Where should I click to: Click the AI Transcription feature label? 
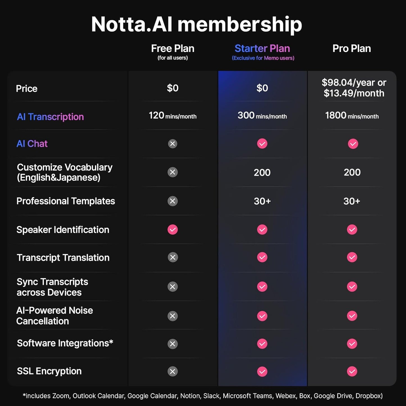50,117
